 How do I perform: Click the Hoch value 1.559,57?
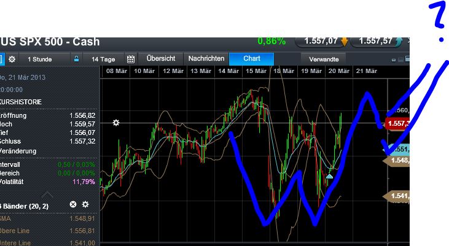click(x=82, y=124)
